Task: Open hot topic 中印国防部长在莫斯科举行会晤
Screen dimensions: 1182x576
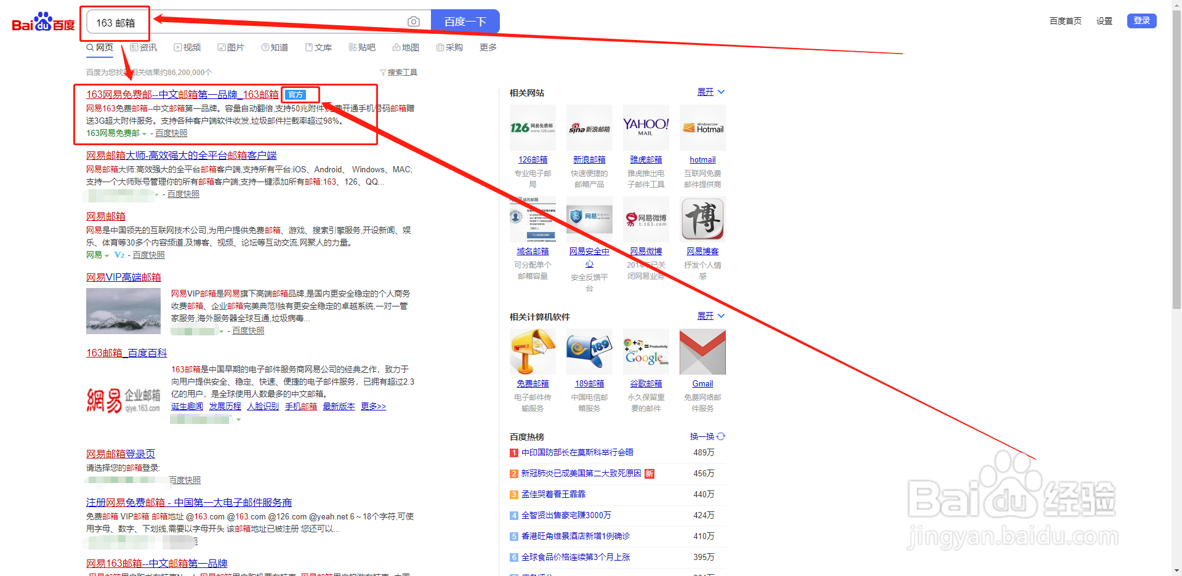Action: pyautogui.click(x=577, y=452)
